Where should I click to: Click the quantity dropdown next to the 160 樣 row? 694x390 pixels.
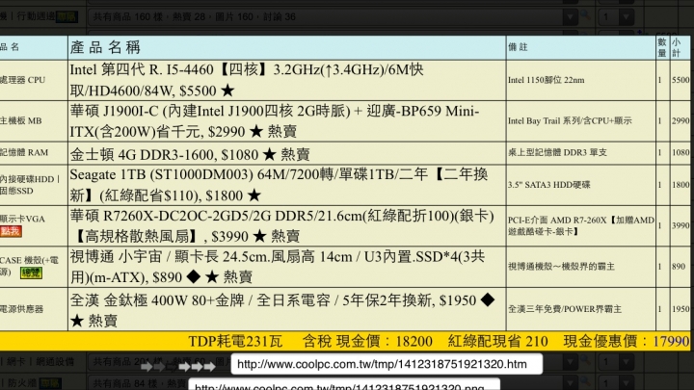[x=616, y=16]
